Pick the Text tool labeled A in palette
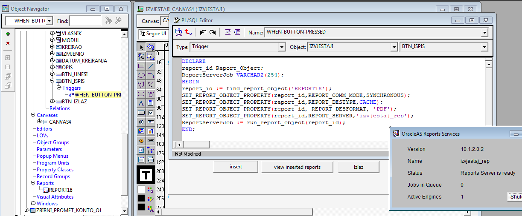The width and height of the screenshot is (522, 216). (x=141, y=103)
